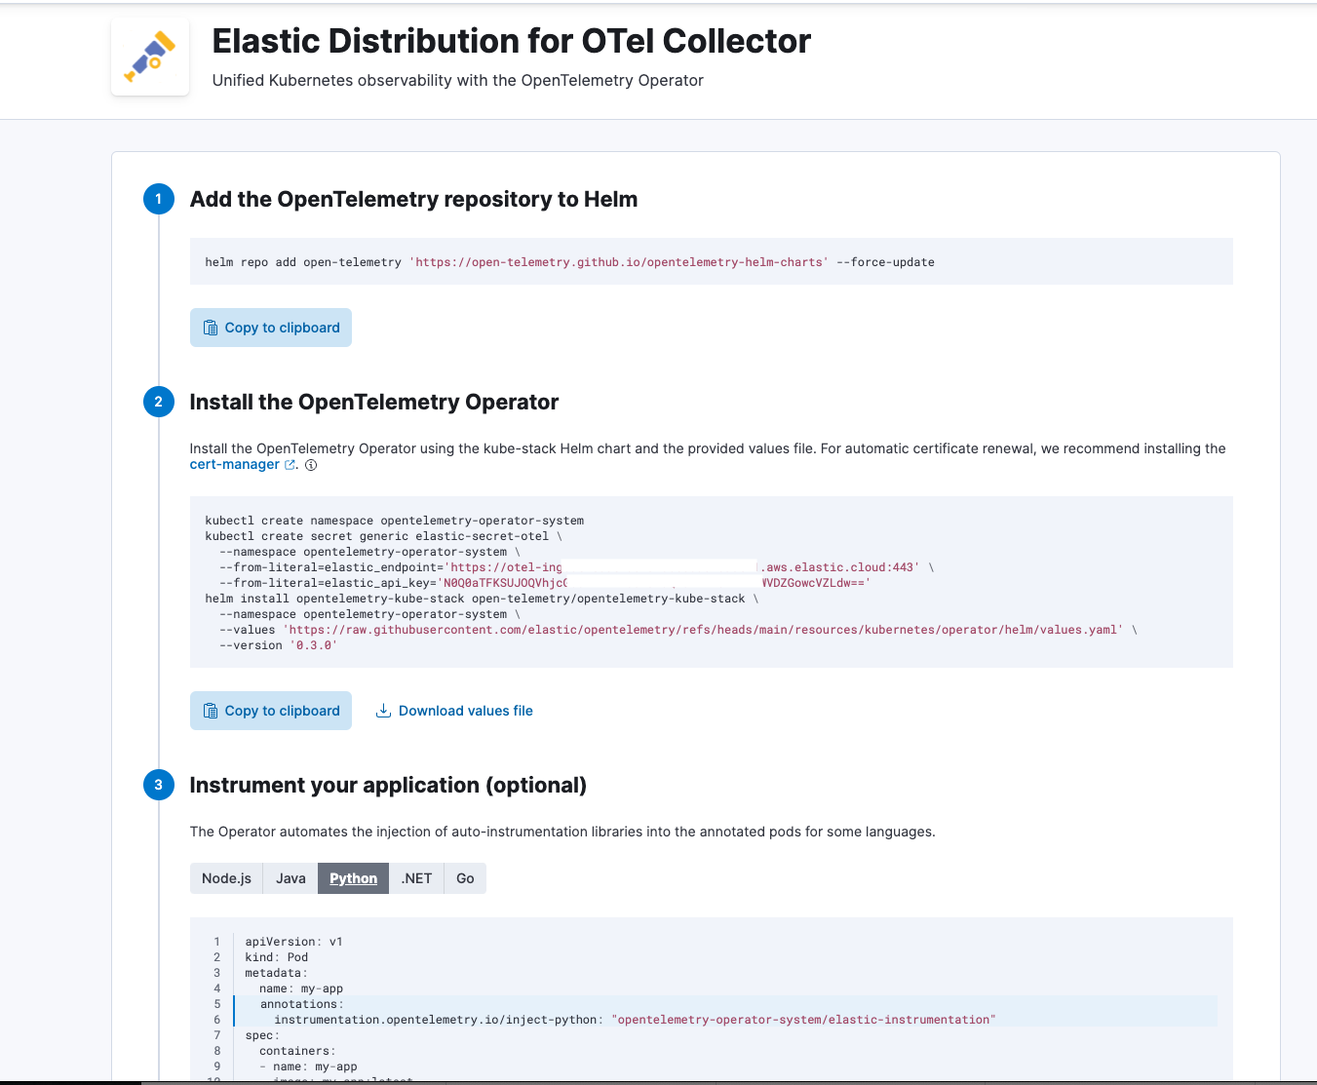Image resolution: width=1317 pixels, height=1085 pixels.
Task: Click the OTel Collector telescope logo
Action: pos(150,57)
